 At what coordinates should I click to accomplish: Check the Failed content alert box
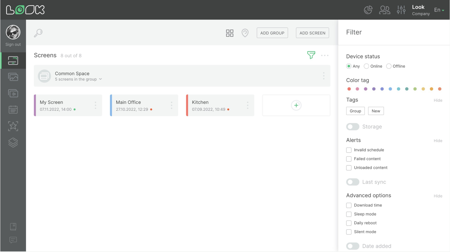point(349,159)
